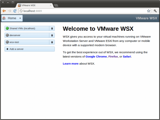
Task: Click the browser forward arrow
Action: 10,11
